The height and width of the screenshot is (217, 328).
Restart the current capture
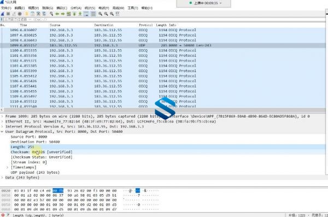click(14, 14)
